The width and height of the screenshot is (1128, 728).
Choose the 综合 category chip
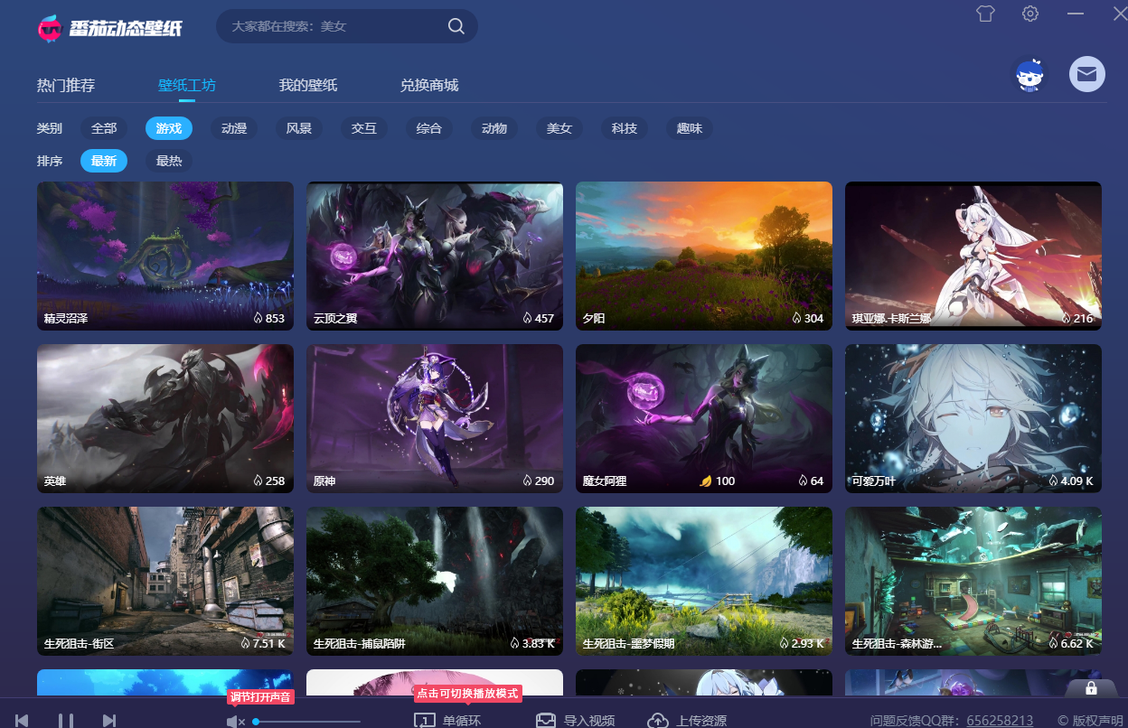click(429, 128)
